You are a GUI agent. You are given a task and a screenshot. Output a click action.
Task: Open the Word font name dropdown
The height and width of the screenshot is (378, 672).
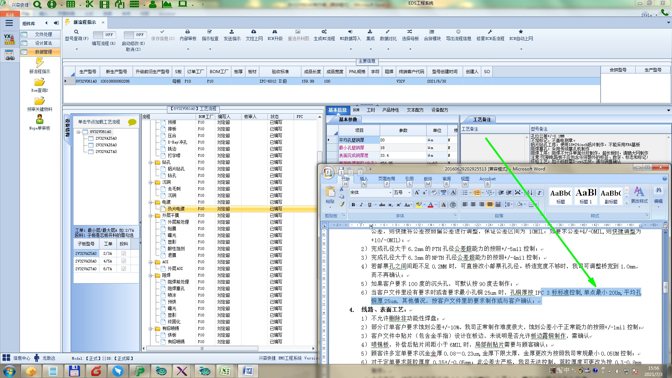[390, 192]
